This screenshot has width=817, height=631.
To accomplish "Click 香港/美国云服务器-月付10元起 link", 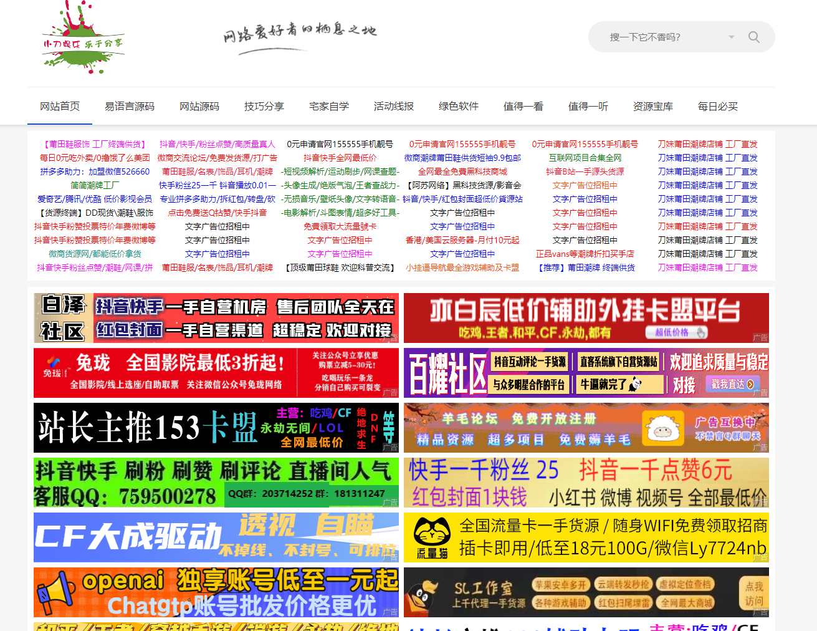I will 462,240.
